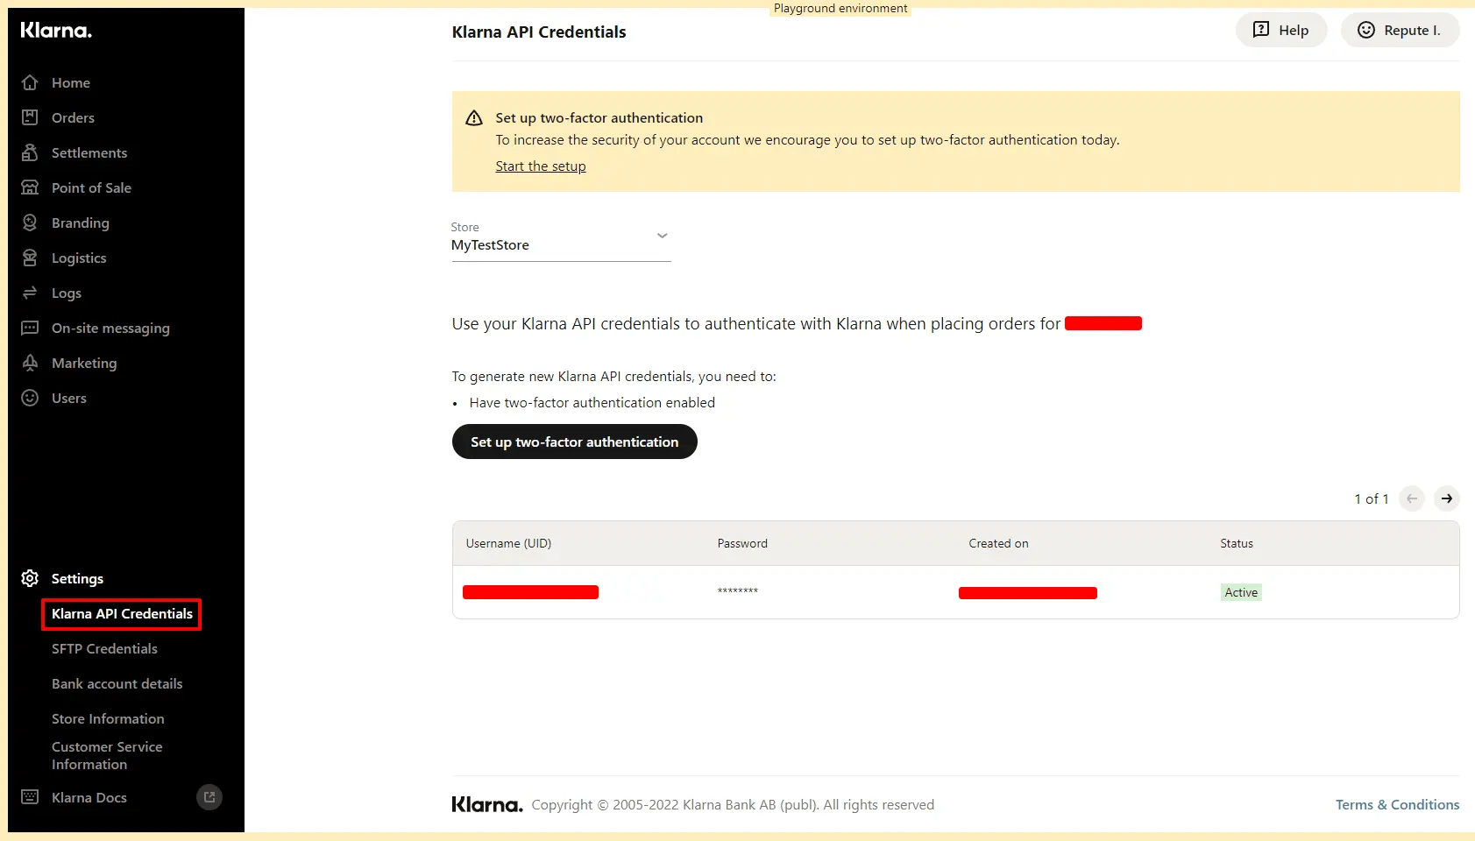Select the Orders icon
The height and width of the screenshot is (841, 1475).
[30, 117]
